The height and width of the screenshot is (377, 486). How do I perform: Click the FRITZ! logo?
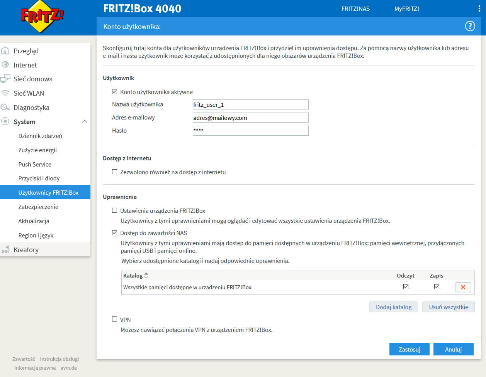click(41, 15)
